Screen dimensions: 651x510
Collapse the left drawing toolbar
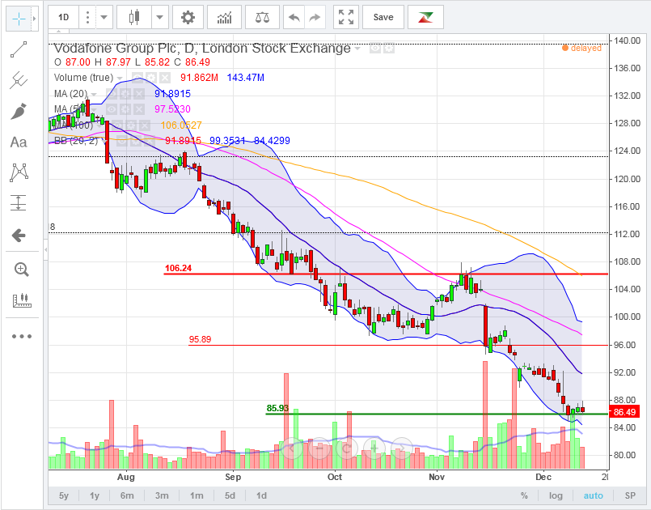45,250
